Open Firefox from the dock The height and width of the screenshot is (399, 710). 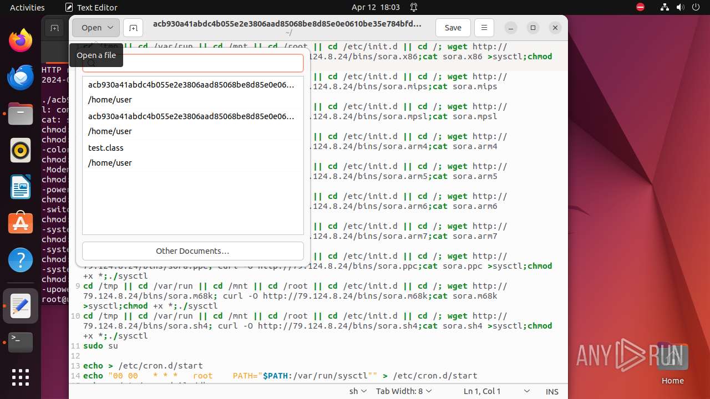coord(21,40)
